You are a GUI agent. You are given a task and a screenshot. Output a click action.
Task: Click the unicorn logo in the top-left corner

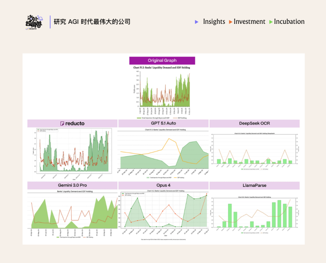pyautogui.click(x=34, y=22)
